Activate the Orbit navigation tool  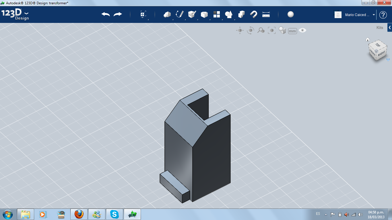point(251,30)
